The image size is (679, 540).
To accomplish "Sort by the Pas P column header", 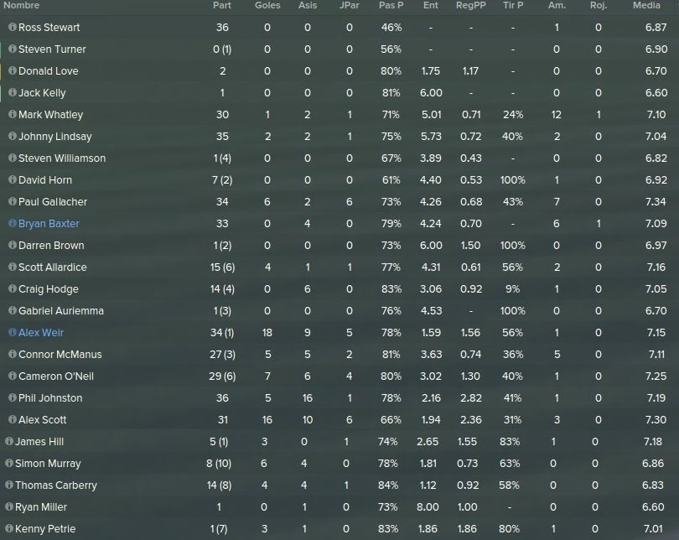I will [391, 5].
